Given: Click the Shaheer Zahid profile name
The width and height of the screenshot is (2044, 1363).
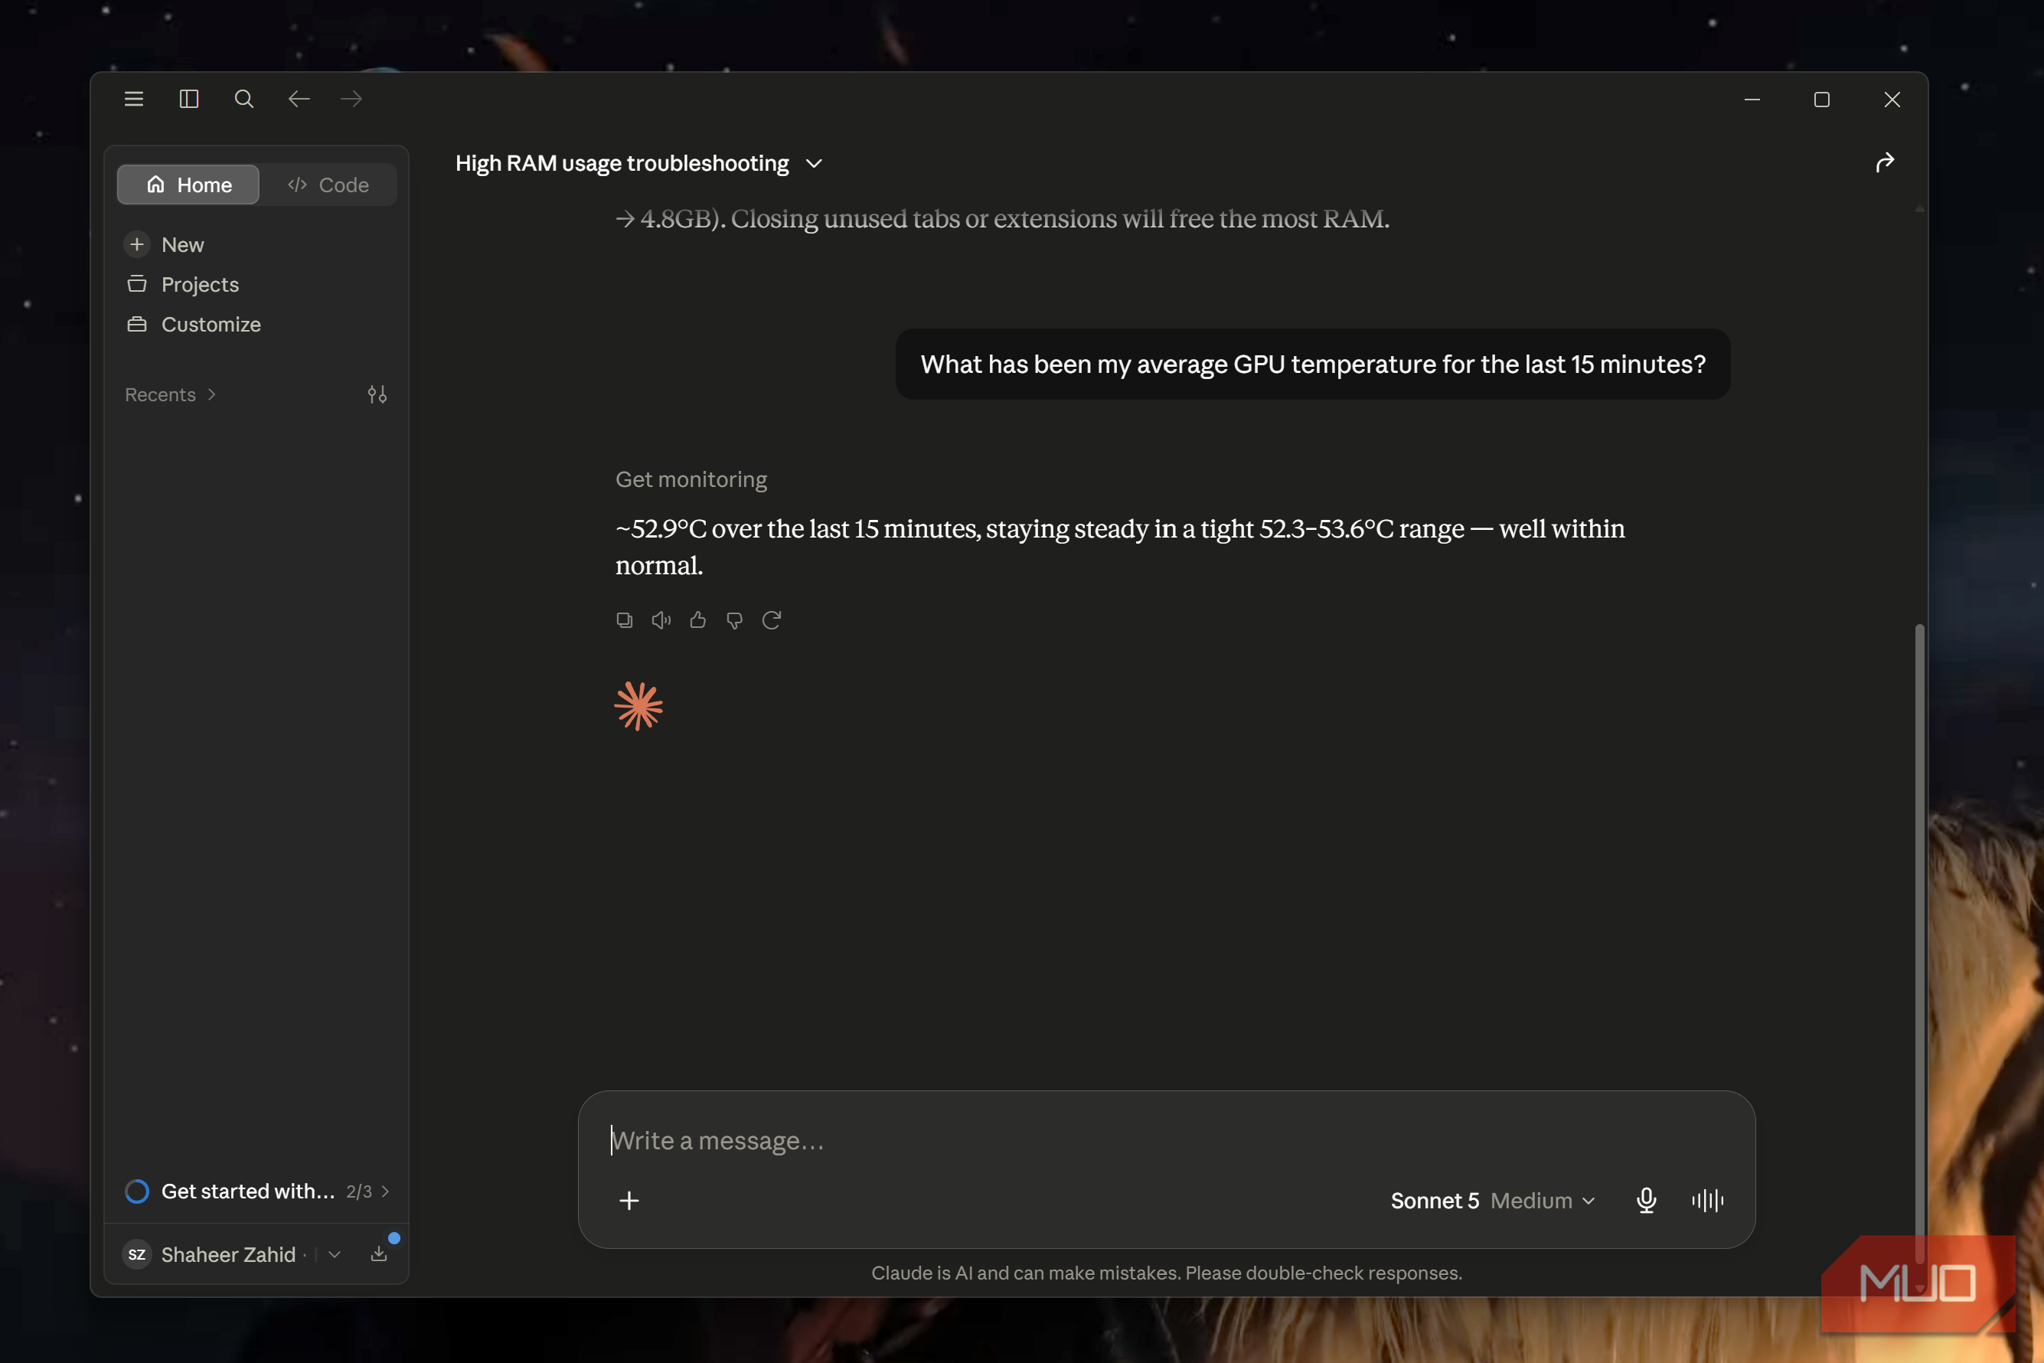Looking at the screenshot, I should pos(229,1254).
